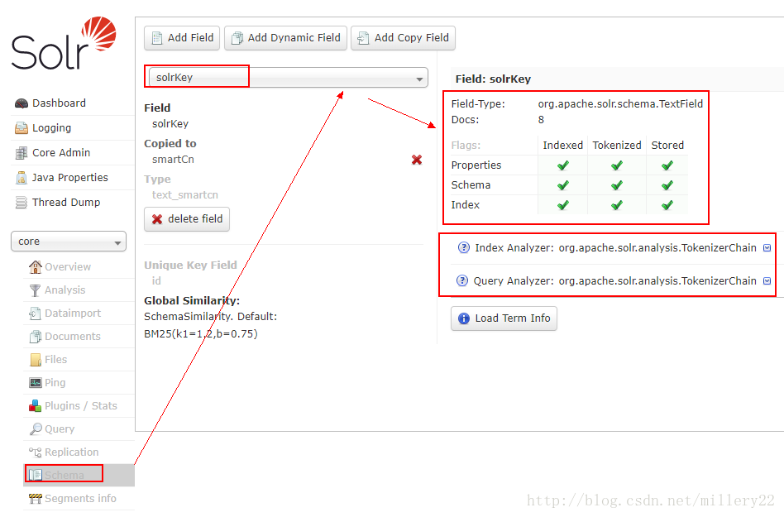The width and height of the screenshot is (784, 517).
Task: Open the core selector dropdown
Action: click(x=69, y=242)
